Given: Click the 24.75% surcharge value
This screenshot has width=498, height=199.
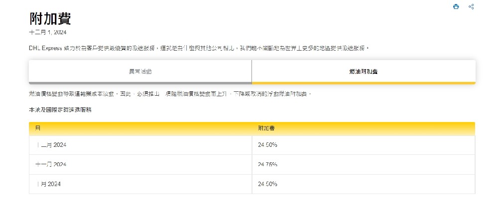Looking at the screenshot, I should 267,164.
